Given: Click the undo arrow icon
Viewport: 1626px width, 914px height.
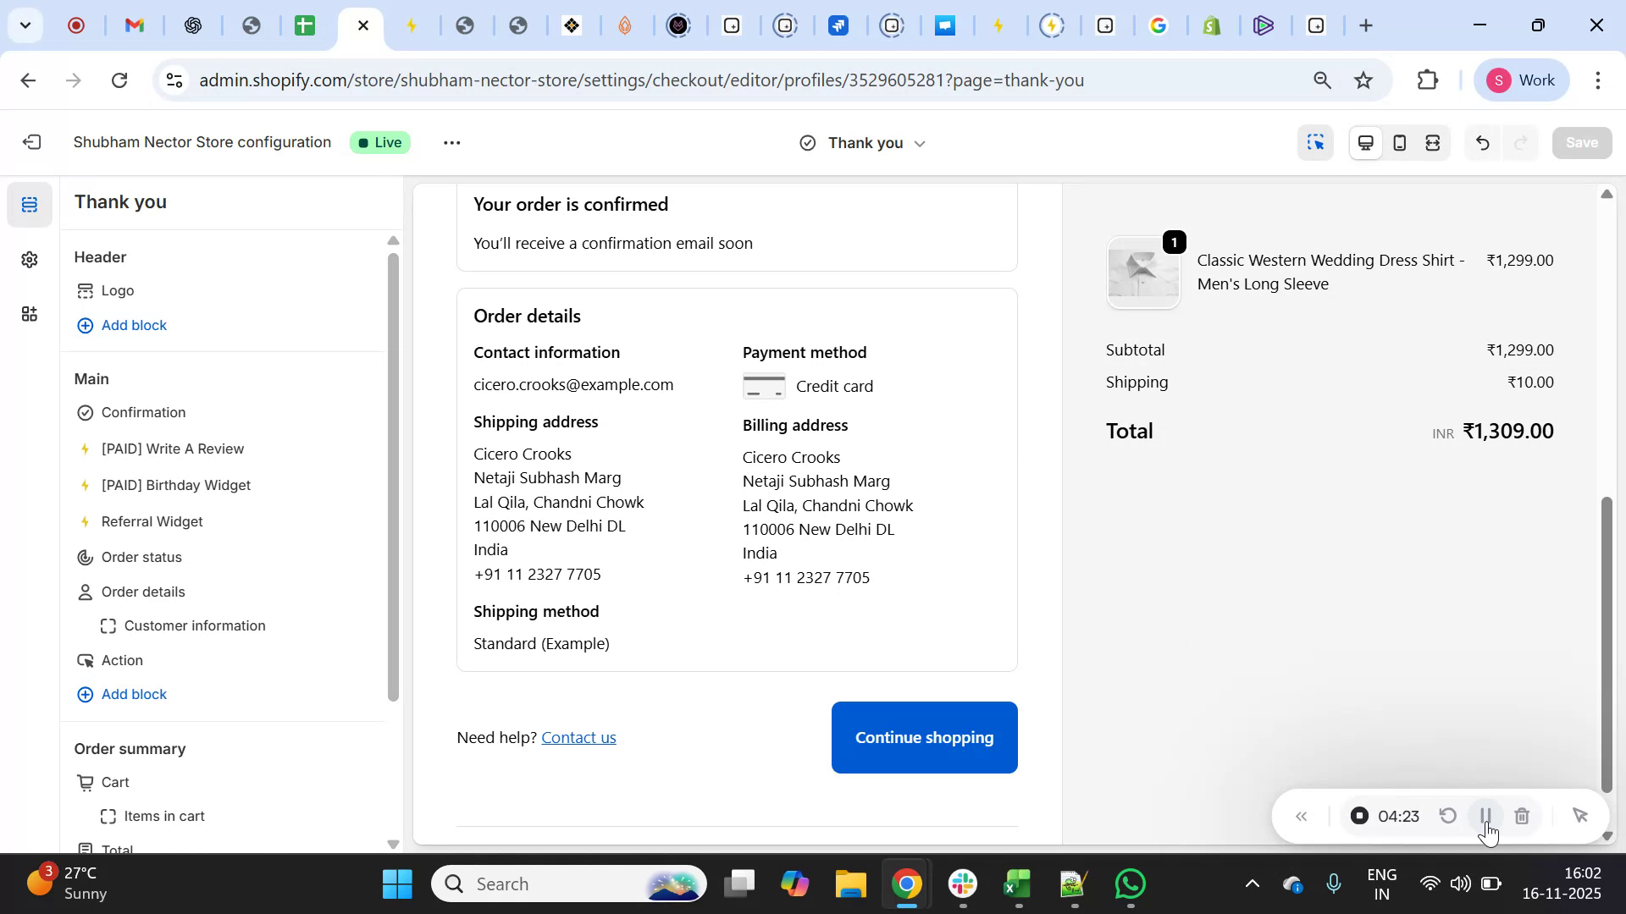Looking at the screenshot, I should point(1482,142).
